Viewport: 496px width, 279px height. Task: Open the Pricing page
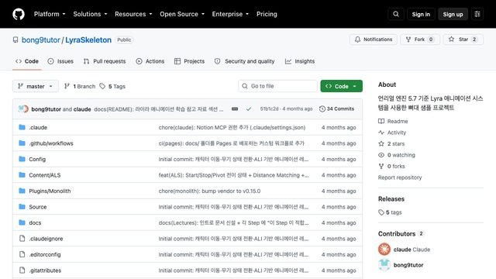click(x=267, y=14)
